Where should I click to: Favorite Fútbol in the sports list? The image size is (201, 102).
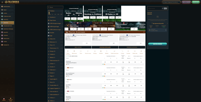61,39
